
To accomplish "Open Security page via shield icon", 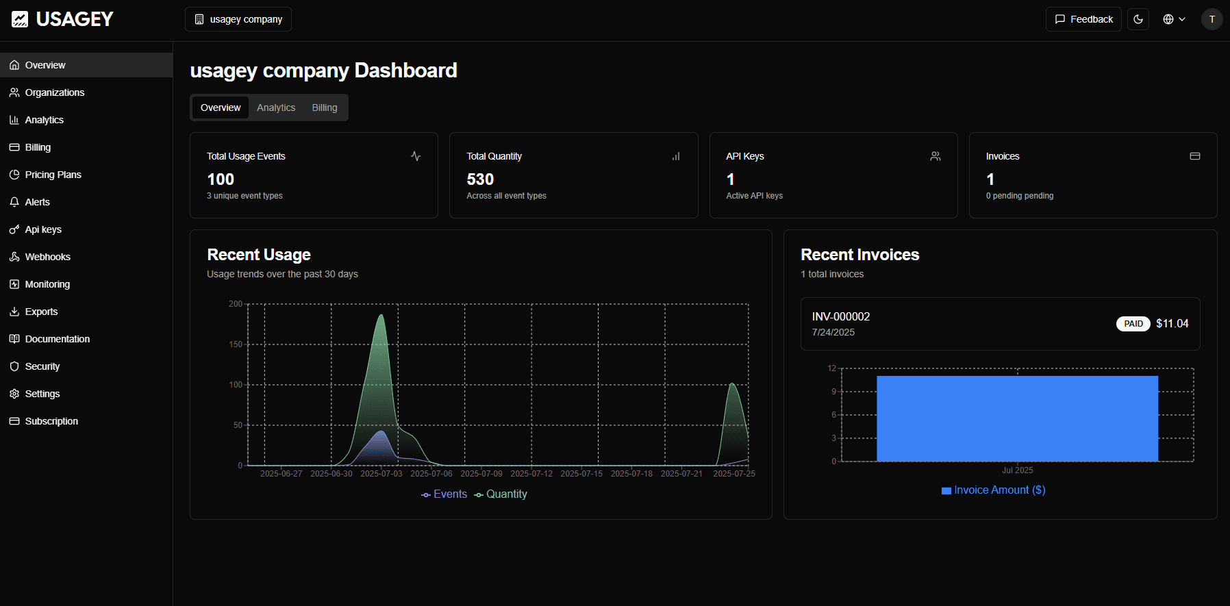I will (14, 366).
